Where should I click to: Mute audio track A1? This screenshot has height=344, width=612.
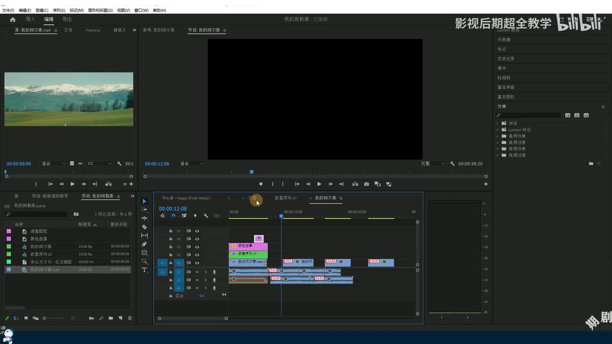click(197, 272)
